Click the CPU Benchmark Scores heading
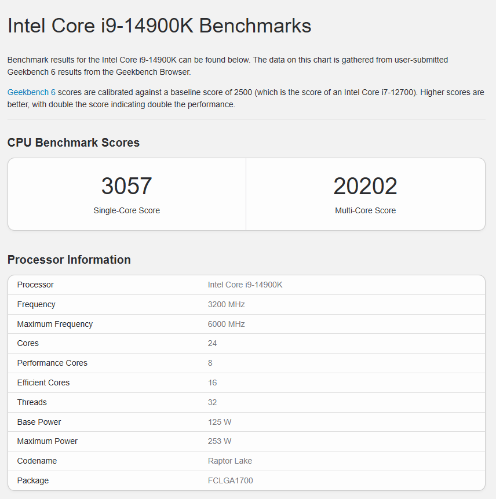This screenshot has height=499, width=496. pyautogui.click(x=74, y=143)
